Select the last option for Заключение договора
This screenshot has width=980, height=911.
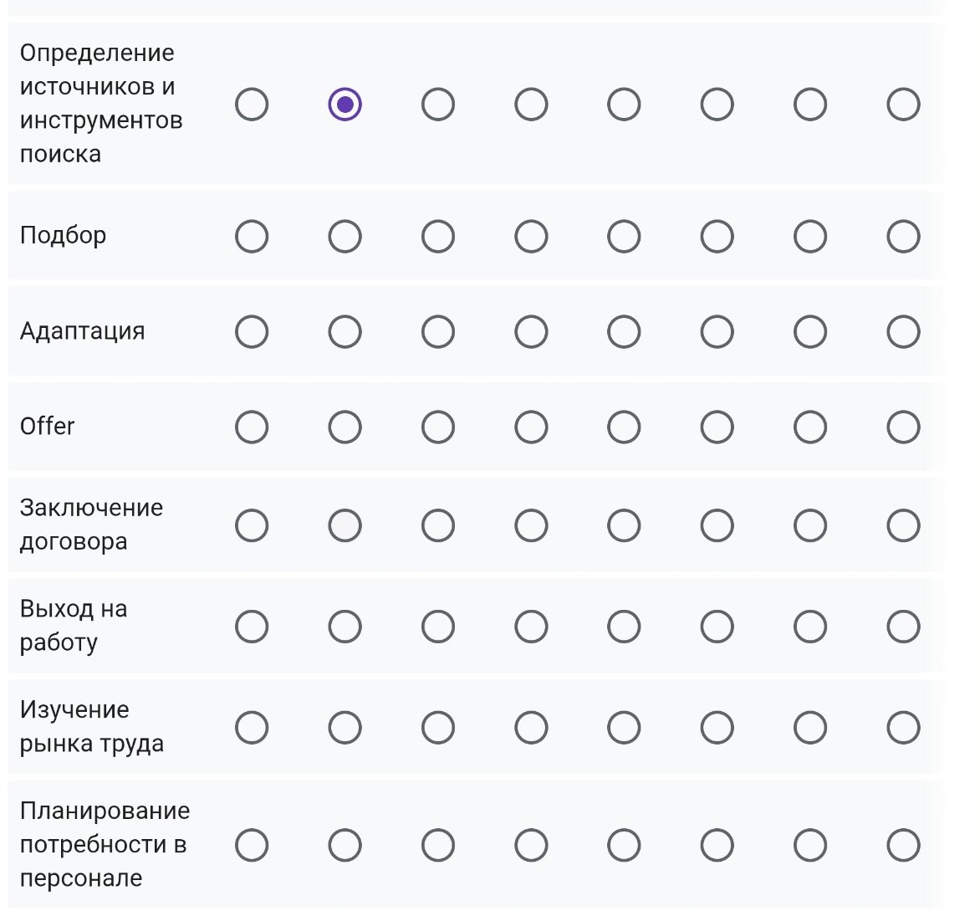pyautogui.click(x=902, y=525)
